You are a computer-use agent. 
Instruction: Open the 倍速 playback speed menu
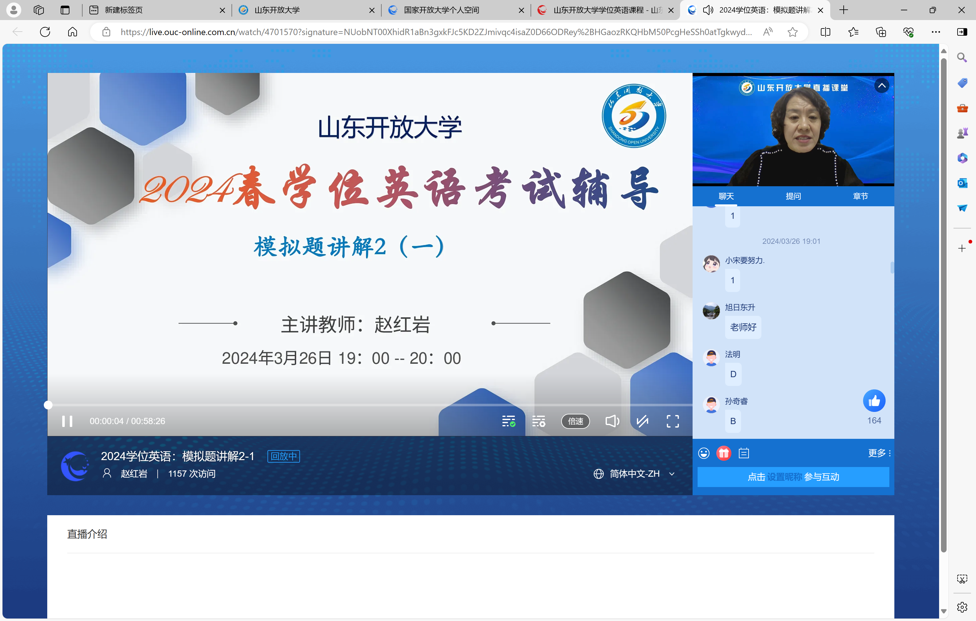click(x=575, y=421)
